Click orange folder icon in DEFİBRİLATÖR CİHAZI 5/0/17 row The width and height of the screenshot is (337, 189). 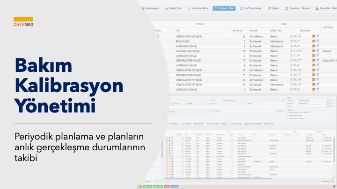(314, 60)
